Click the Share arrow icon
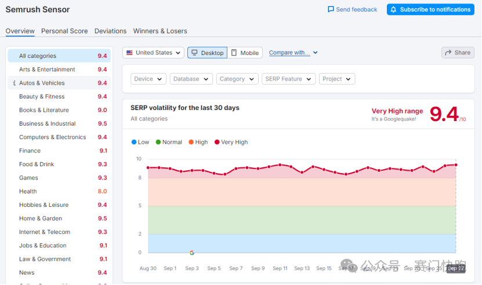This screenshot has height=285, width=482. tap(448, 52)
